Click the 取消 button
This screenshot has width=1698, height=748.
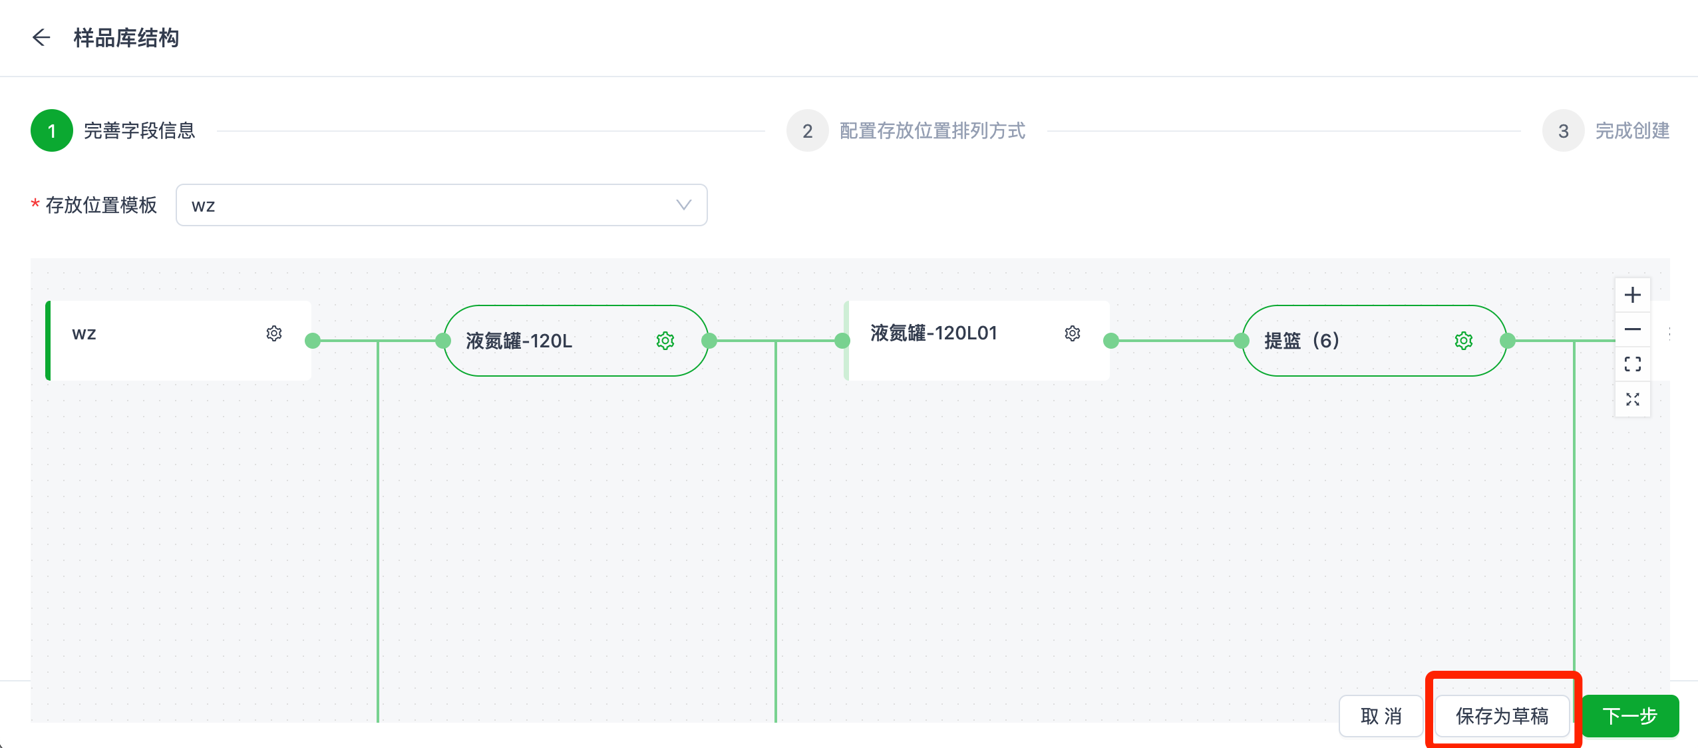[1381, 715]
